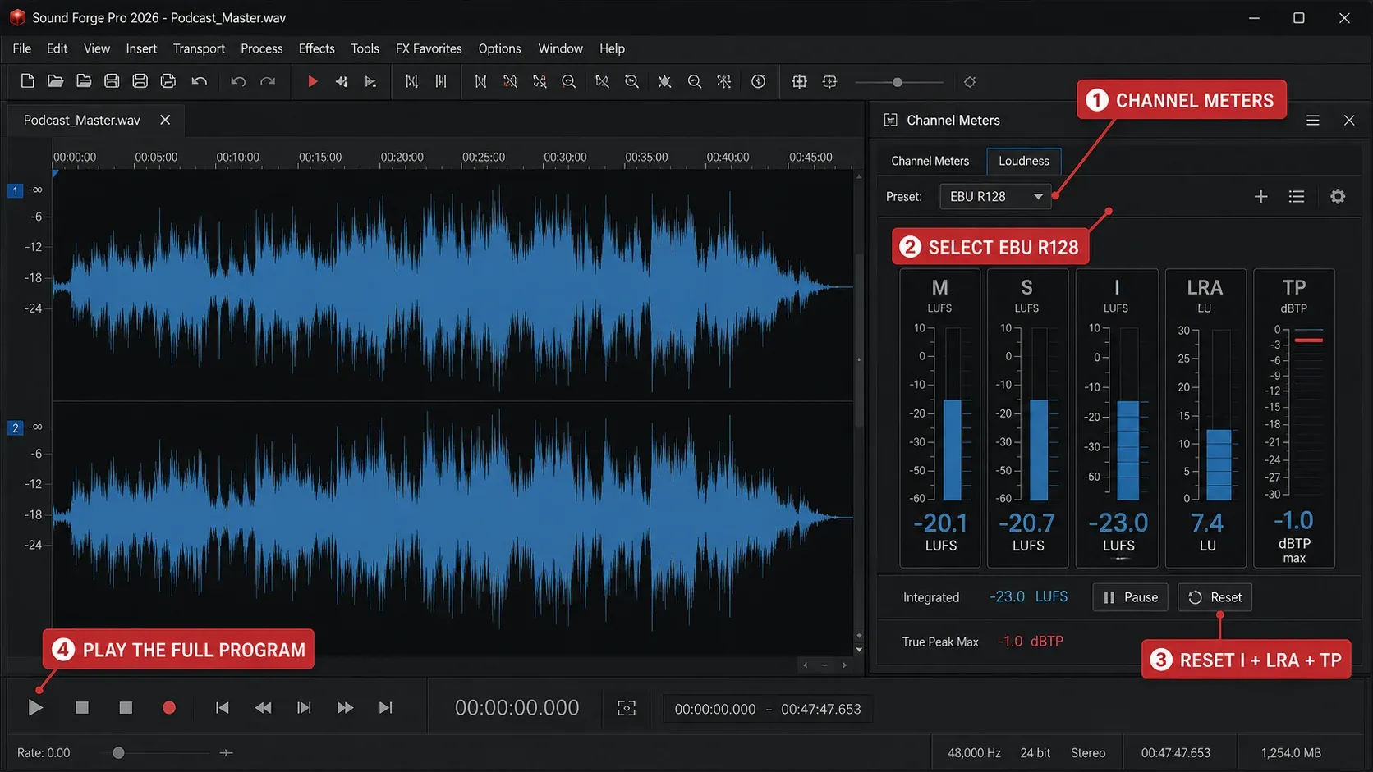Select the Loudness tab

1023,161
